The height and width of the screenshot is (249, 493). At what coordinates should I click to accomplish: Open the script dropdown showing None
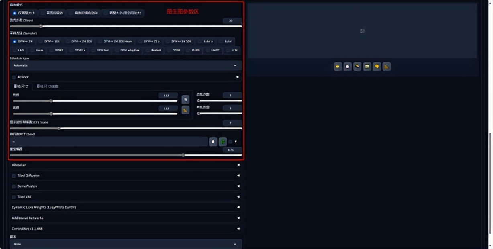(126, 244)
